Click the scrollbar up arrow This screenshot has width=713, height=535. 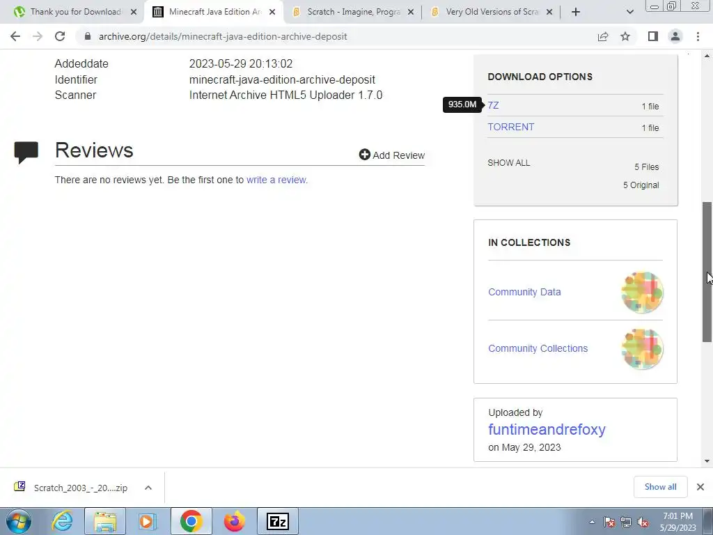(x=707, y=56)
